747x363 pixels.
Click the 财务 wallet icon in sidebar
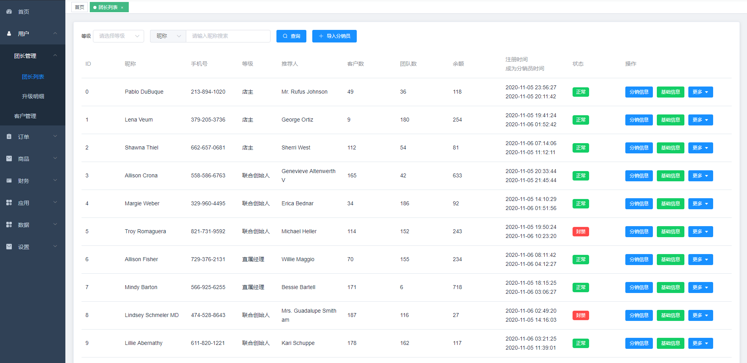tap(9, 181)
